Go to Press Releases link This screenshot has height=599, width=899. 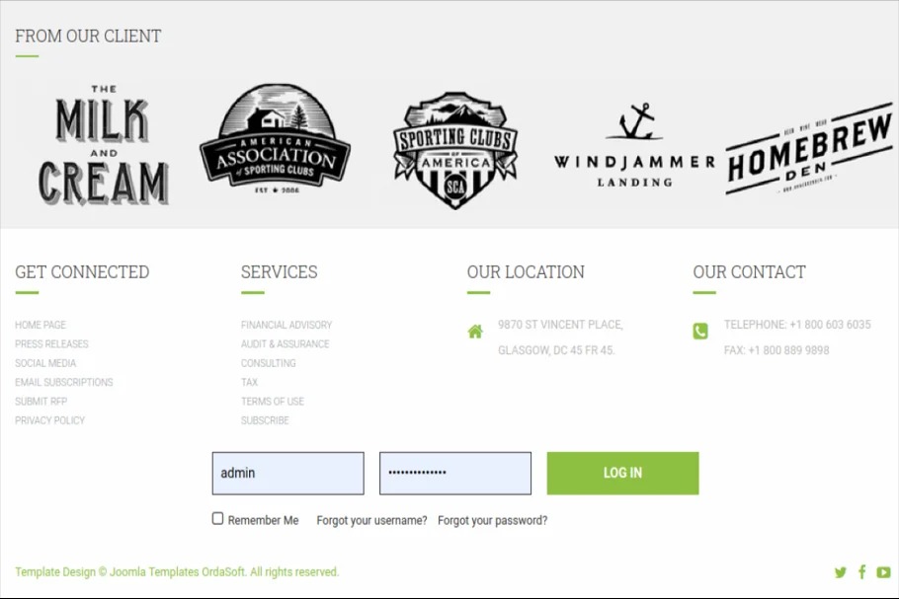click(x=51, y=344)
